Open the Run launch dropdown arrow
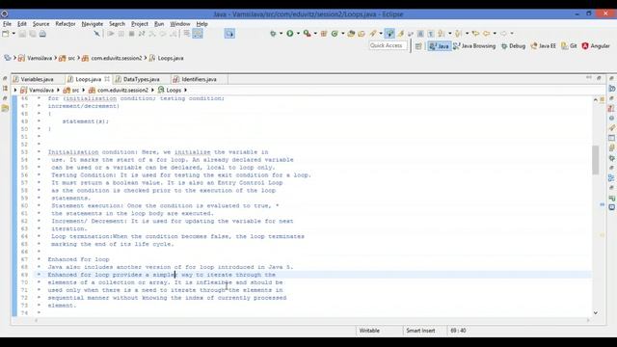The image size is (617, 347). click(x=298, y=34)
